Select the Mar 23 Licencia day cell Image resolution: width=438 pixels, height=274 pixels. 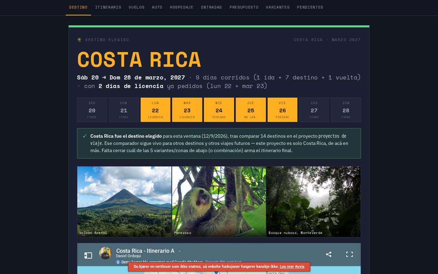coord(187,110)
